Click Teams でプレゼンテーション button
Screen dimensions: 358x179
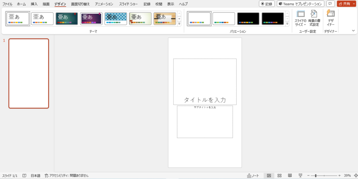coord(300,4)
